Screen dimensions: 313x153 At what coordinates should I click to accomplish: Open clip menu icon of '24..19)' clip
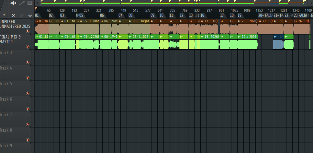(x=296, y=21)
